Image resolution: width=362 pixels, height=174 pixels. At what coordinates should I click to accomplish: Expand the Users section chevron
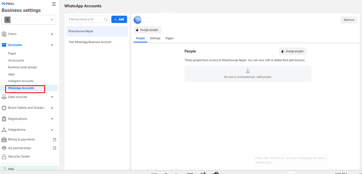[52, 34]
